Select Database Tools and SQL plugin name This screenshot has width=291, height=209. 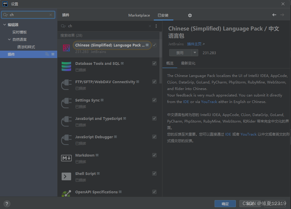pos(97,63)
